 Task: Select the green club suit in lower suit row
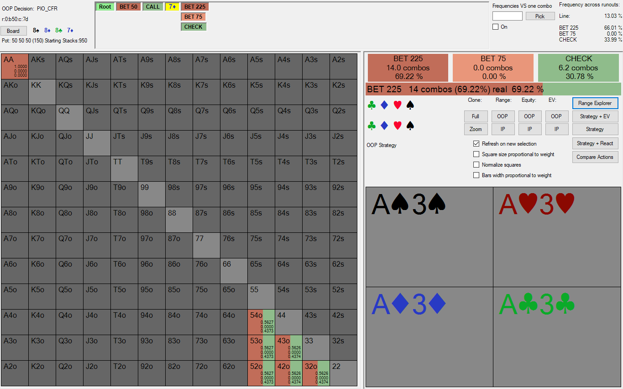pos(372,126)
